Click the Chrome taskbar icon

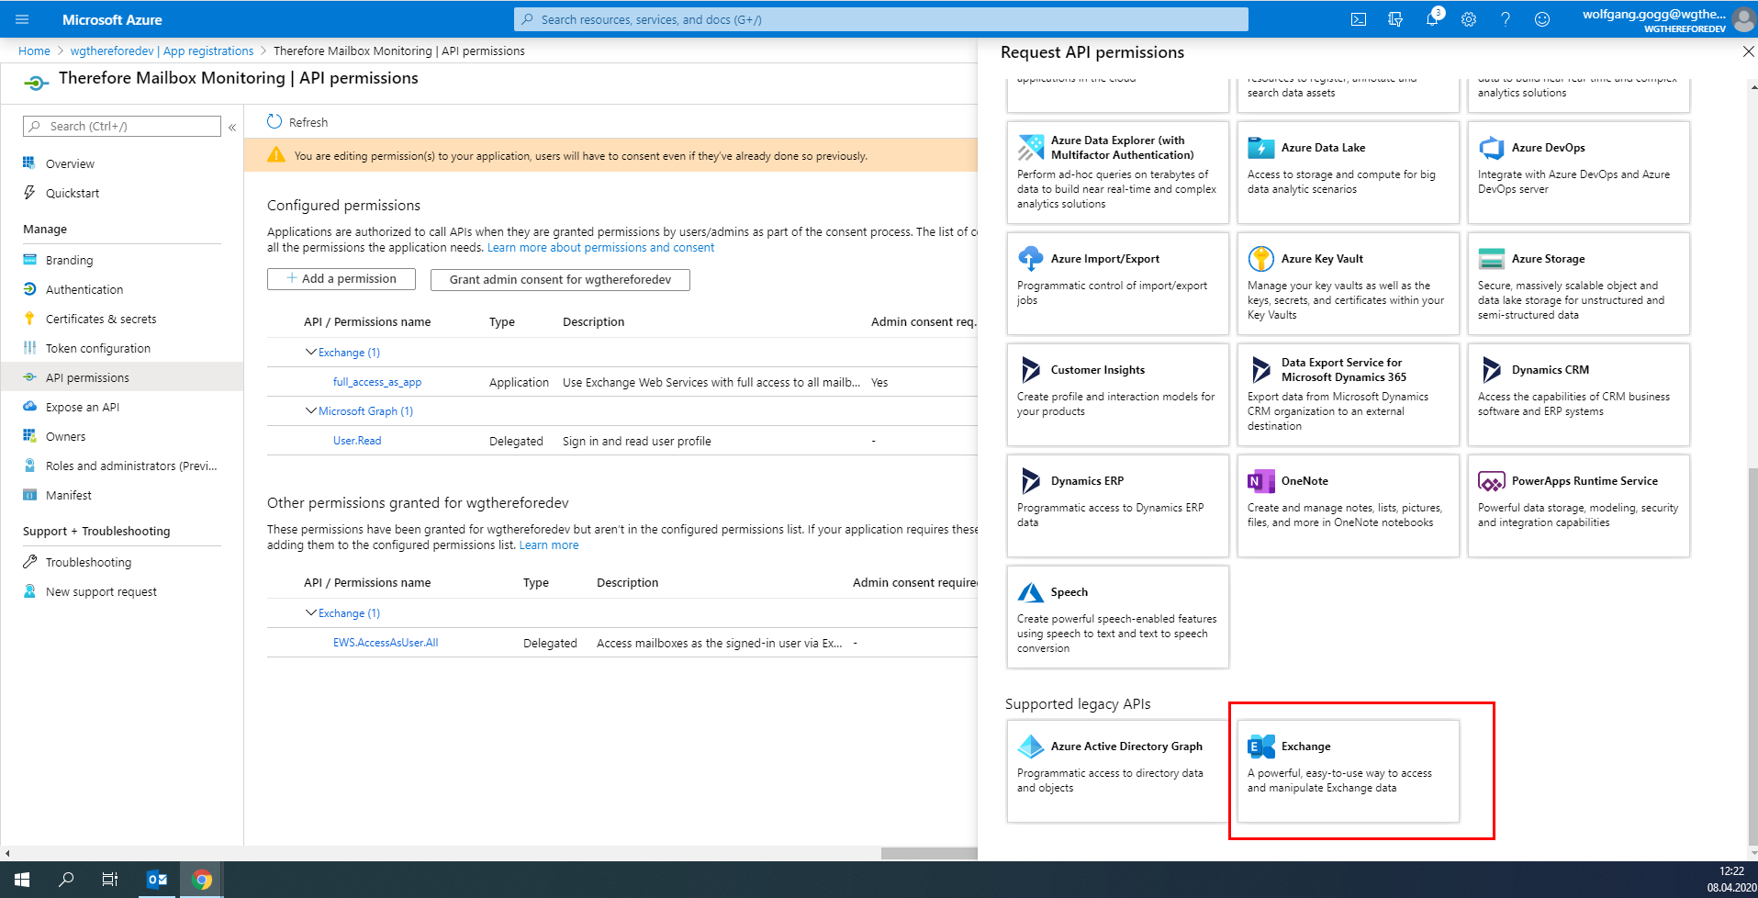coord(202,880)
